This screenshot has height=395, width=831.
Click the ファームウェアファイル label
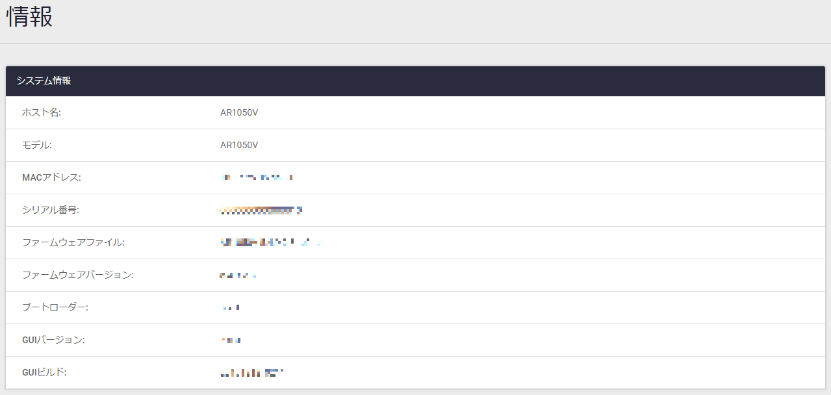click(x=73, y=242)
